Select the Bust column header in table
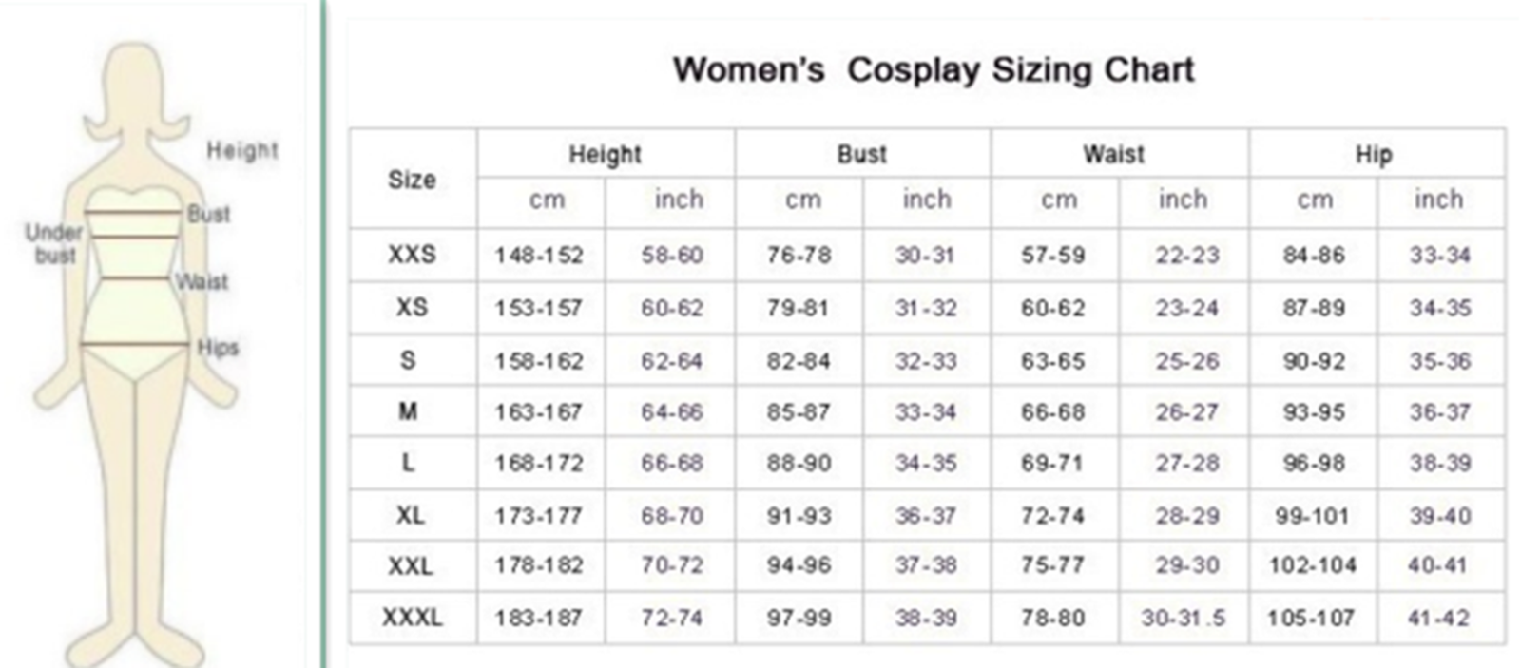The image size is (1521, 668). pos(861,154)
